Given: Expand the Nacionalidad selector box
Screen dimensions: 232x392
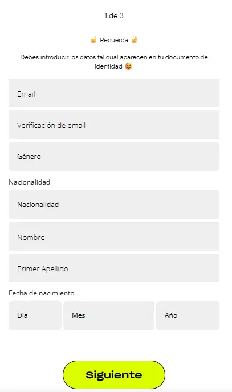Looking at the screenshot, I should point(114,205).
